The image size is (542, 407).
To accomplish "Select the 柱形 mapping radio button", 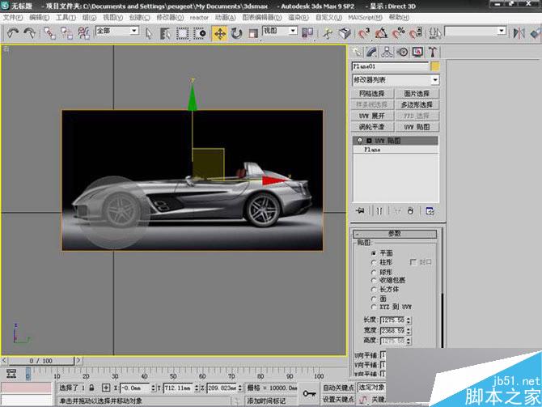I will (x=373, y=262).
